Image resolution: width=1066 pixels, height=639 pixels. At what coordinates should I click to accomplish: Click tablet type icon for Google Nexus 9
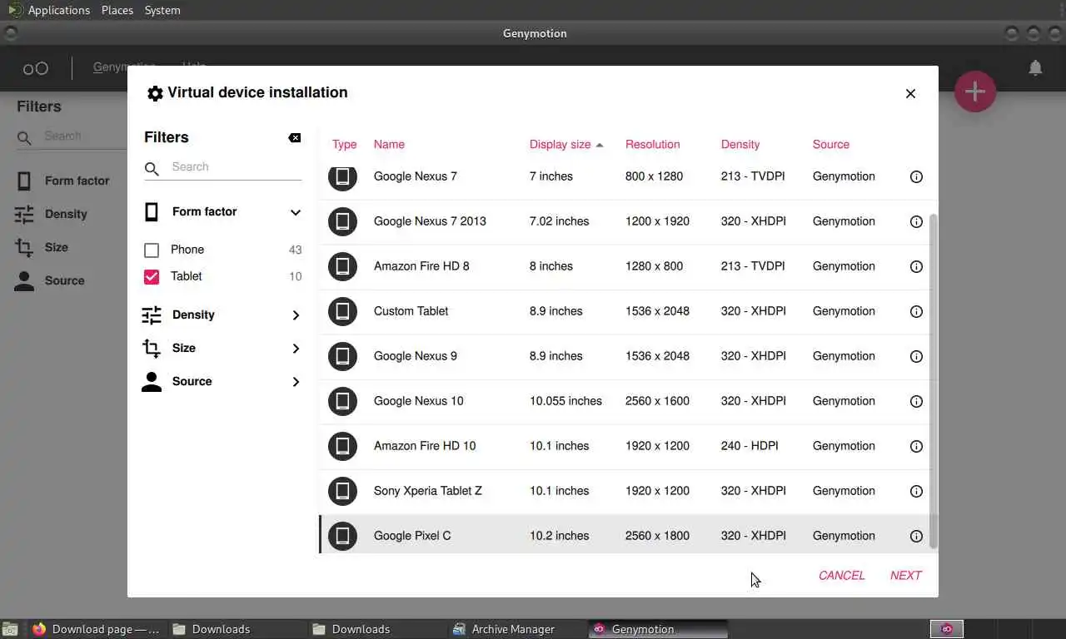(342, 356)
